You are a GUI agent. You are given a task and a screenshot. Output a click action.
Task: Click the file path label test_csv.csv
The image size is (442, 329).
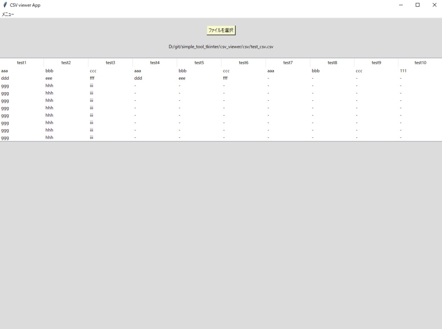221,47
